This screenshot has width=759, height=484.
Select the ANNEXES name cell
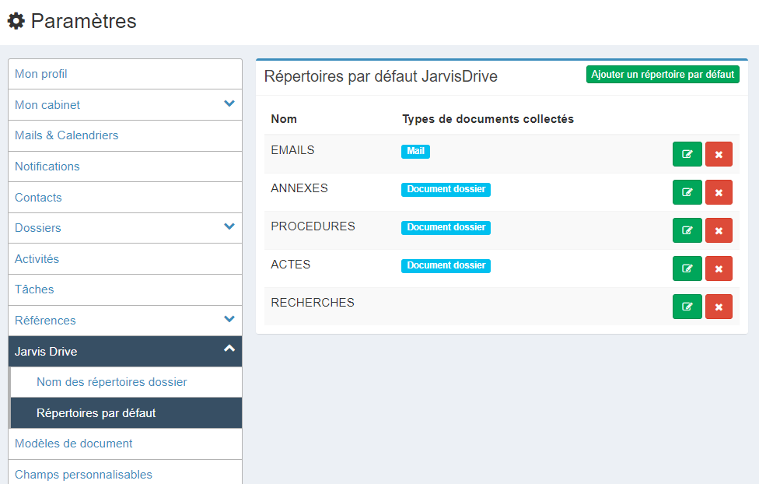point(299,188)
